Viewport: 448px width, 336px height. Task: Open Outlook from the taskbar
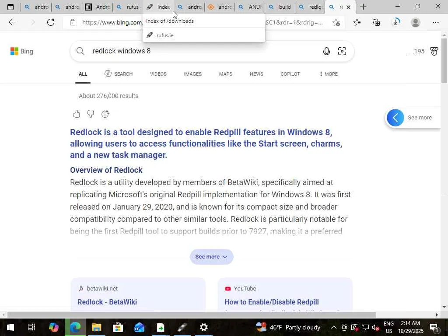(x=139, y=327)
